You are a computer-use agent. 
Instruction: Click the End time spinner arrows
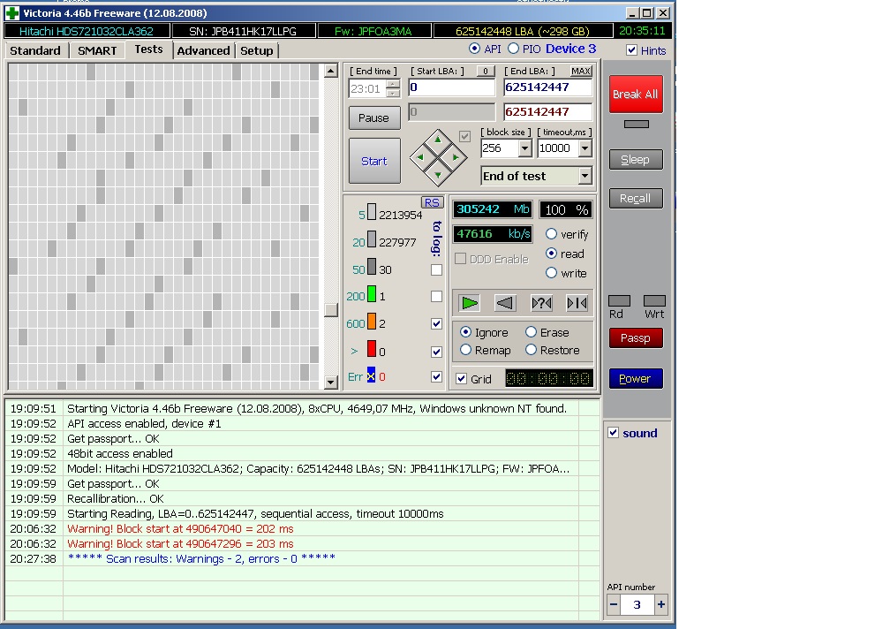coord(393,88)
